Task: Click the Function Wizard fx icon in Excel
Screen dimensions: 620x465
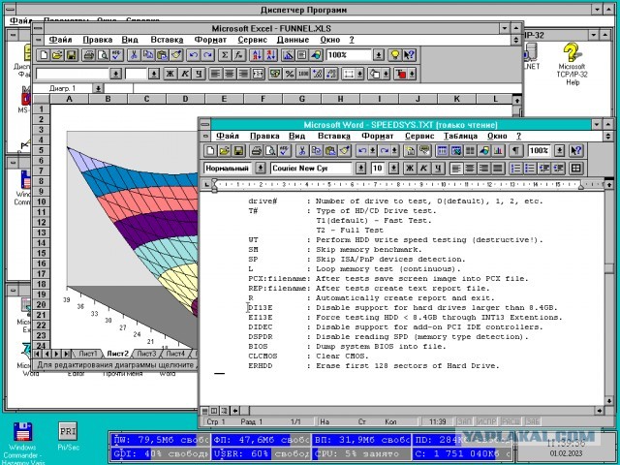Action: point(238,55)
